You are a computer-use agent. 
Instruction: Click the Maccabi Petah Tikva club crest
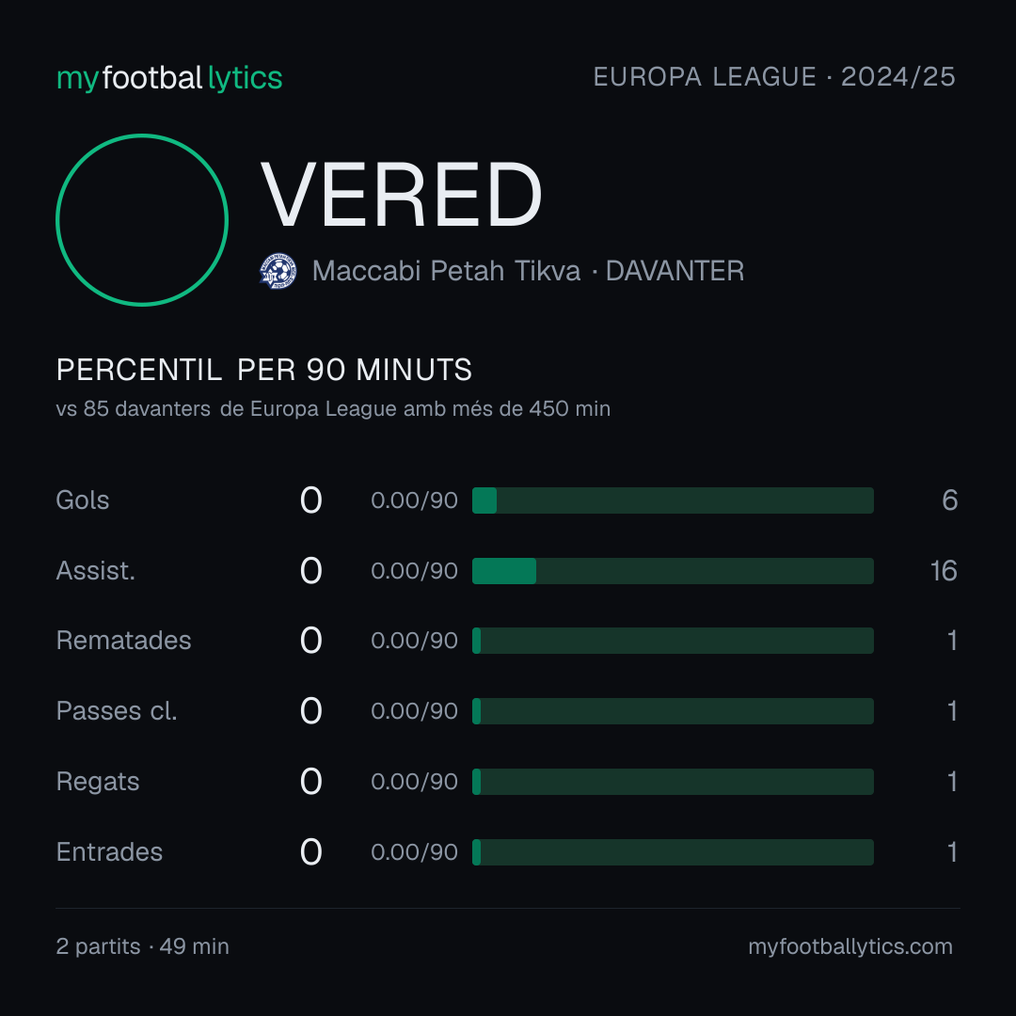(278, 271)
